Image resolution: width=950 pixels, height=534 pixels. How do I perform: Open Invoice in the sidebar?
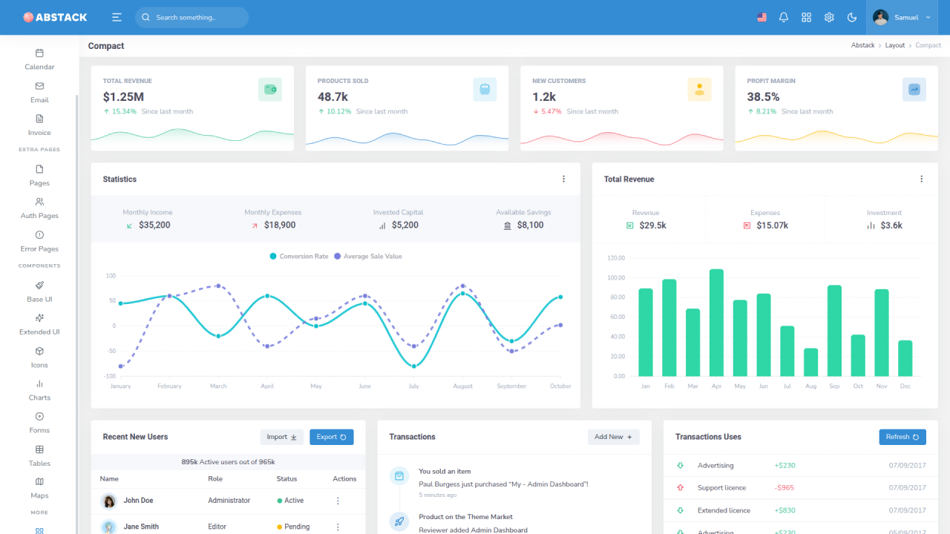tap(39, 125)
